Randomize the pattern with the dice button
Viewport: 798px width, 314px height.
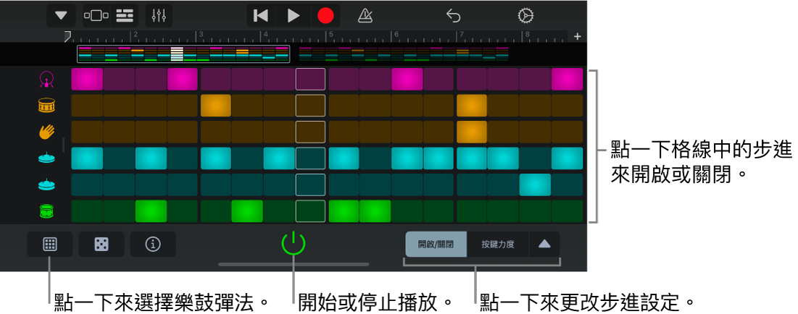pyautogui.click(x=101, y=245)
